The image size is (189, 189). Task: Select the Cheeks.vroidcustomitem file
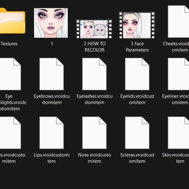[x=179, y=22]
